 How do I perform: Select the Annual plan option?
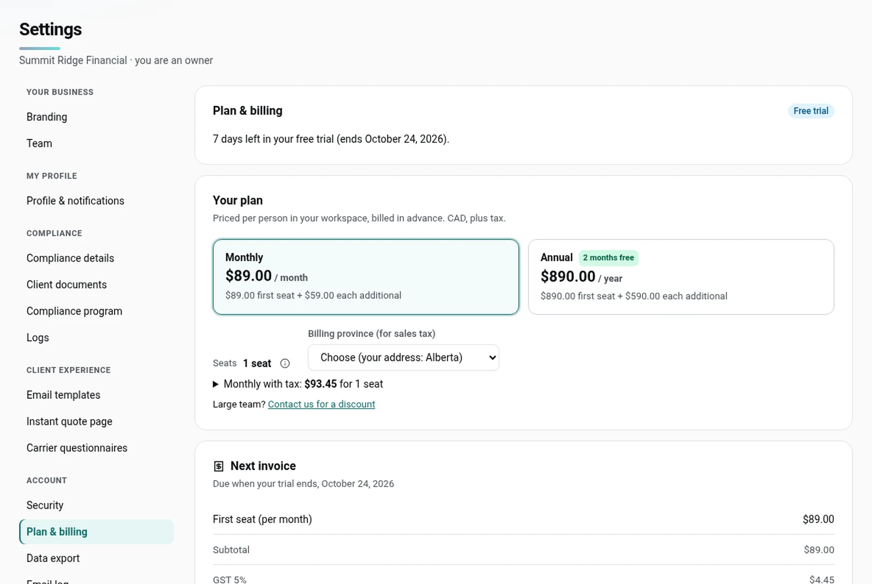tap(681, 277)
